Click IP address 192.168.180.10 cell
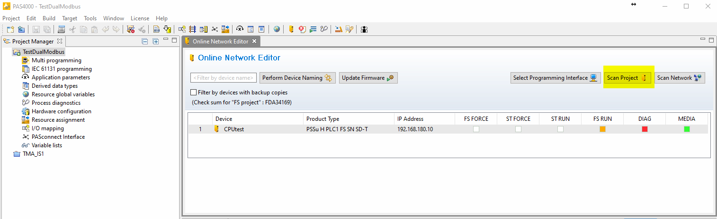The width and height of the screenshot is (717, 219). point(415,129)
